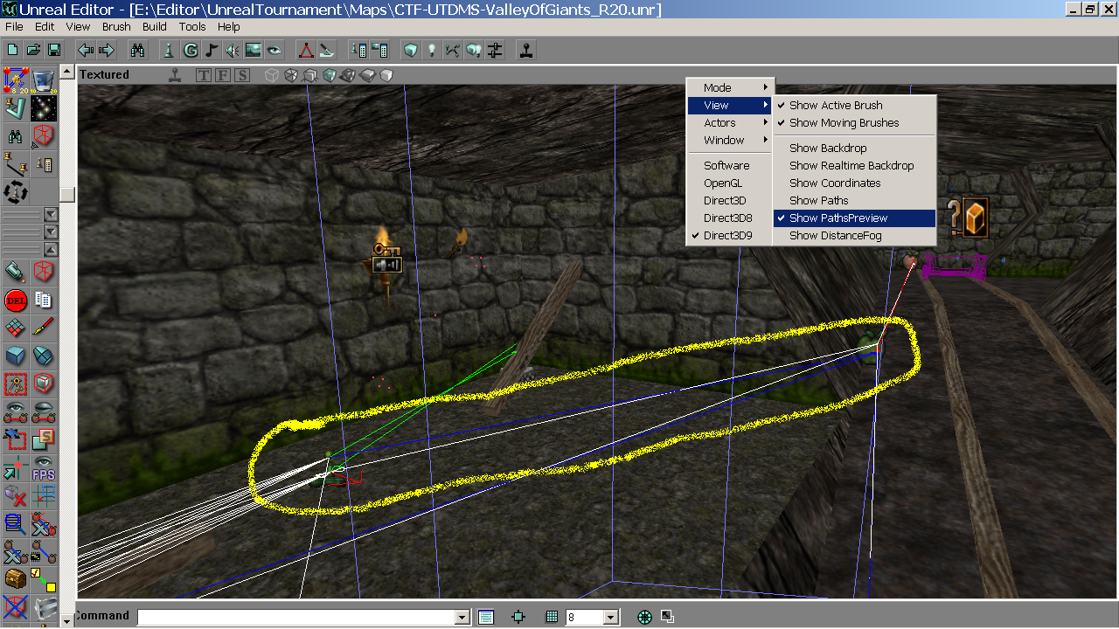The image size is (1119, 629).
Task: Create a new map with New icon
Action: tap(13, 50)
